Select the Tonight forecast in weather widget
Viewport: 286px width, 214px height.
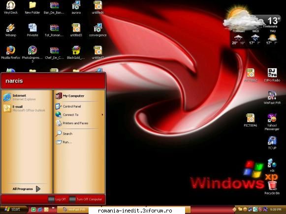238,38
